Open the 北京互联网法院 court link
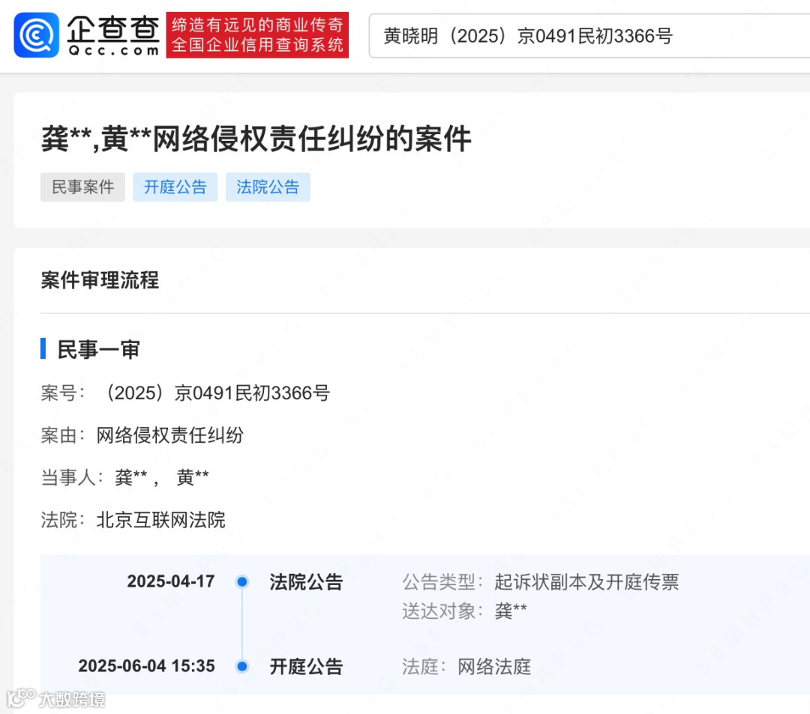Screen dimensions: 810x714 tap(160, 519)
